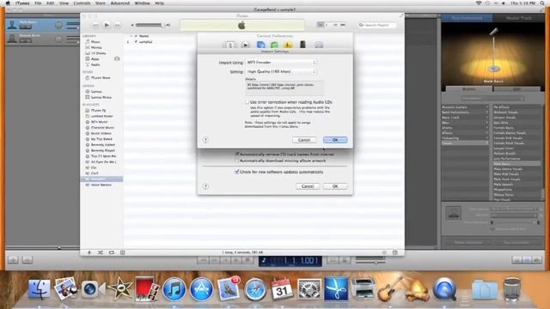Screen dimensions: 550x309
Task: Open App Store in the Dock
Action: pyautogui.click(x=201, y=289)
